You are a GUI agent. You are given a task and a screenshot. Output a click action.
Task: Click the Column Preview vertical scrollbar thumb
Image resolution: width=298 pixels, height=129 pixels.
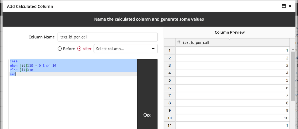(x=293, y=76)
